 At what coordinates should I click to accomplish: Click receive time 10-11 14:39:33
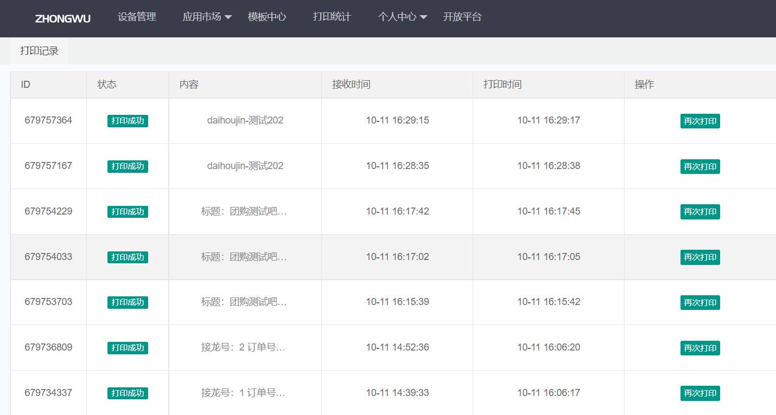pyautogui.click(x=397, y=393)
